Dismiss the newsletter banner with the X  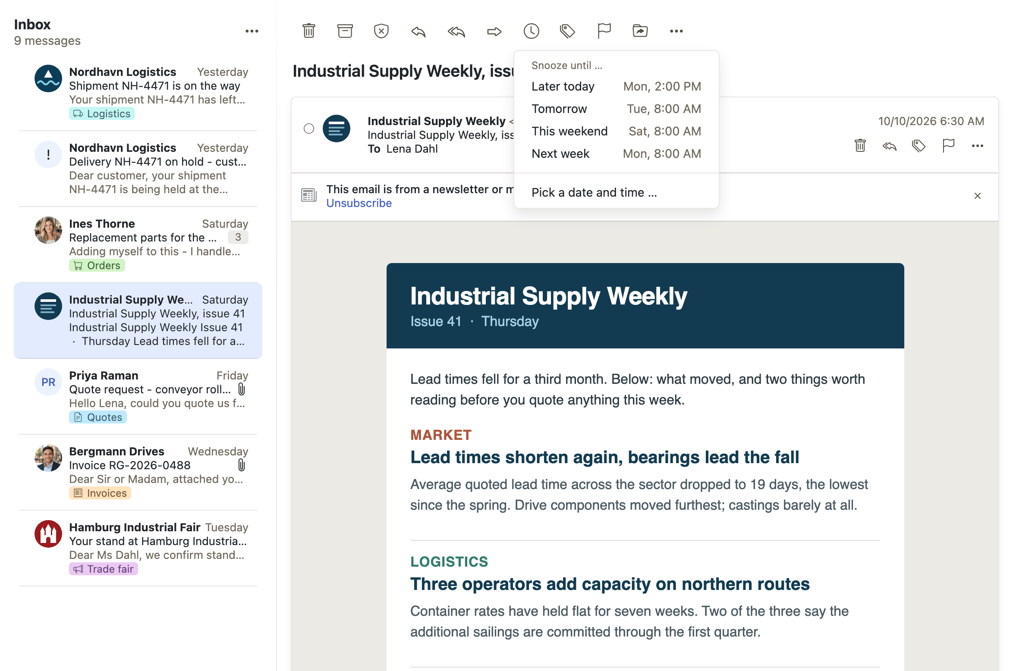point(978,196)
